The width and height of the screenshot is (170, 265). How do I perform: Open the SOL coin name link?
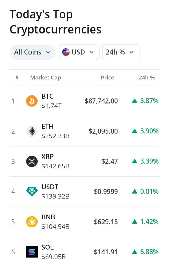tap(48, 247)
